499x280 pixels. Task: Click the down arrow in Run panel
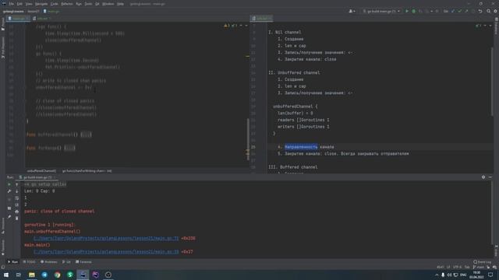pyautogui.click(x=17, y=191)
